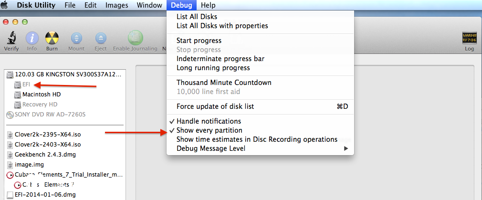
Task: Click Force update of disk list
Action: coord(215,106)
